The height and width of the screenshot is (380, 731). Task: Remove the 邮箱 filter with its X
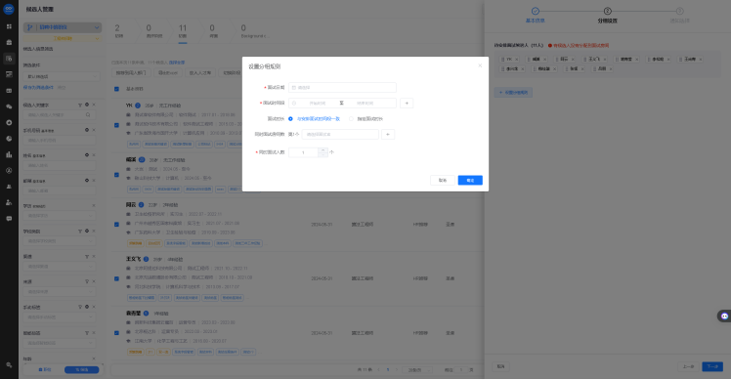[x=94, y=181]
